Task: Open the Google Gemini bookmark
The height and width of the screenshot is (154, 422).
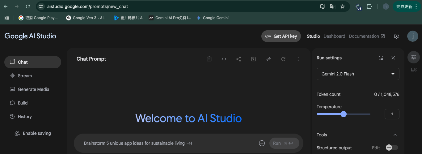Action: pyautogui.click(x=213, y=18)
